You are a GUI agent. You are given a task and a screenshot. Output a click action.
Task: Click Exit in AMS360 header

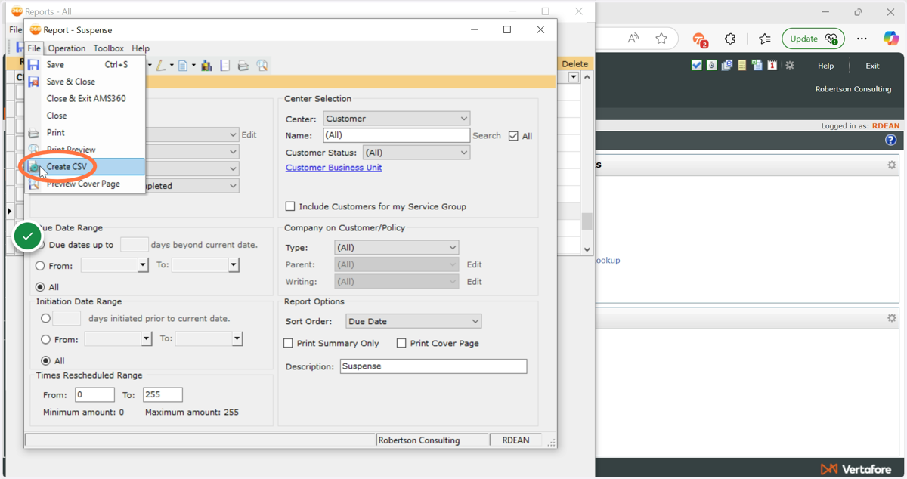click(x=872, y=66)
